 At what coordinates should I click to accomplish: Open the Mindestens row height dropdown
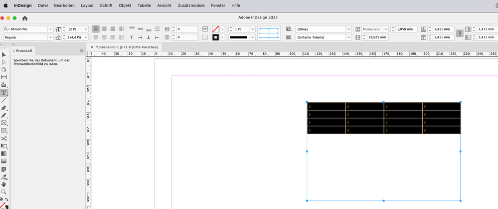pos(385,29)
